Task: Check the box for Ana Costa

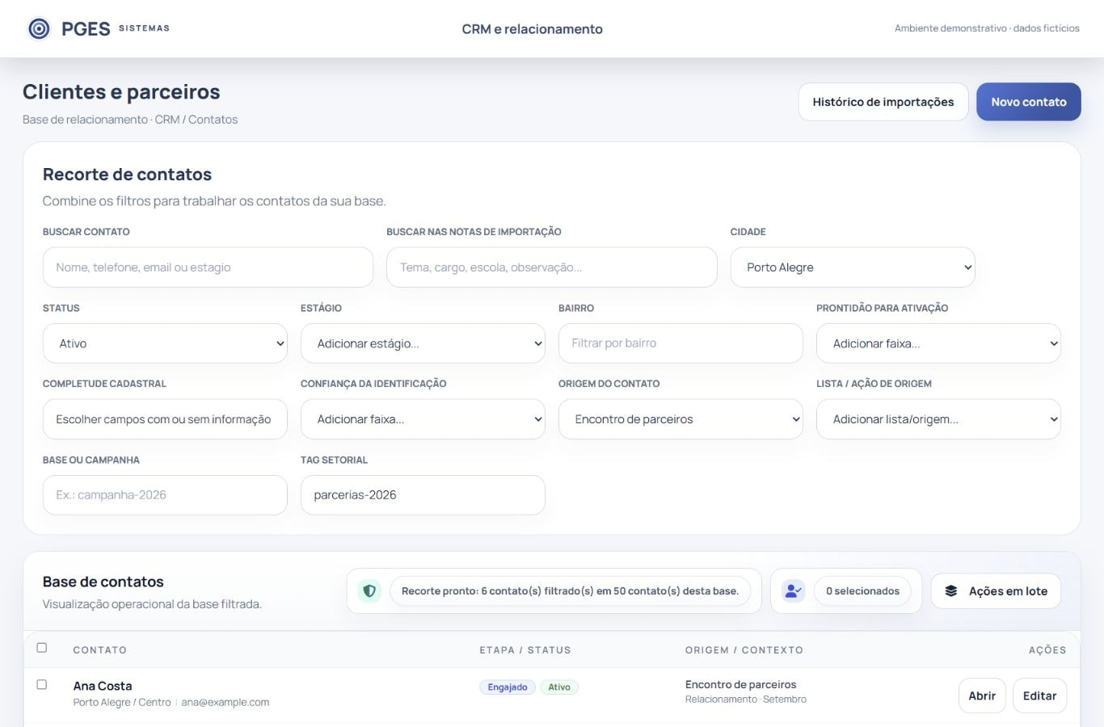Action: [x=42, y=685]
